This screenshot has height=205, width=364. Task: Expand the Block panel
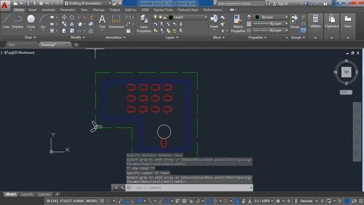[218, 38]
